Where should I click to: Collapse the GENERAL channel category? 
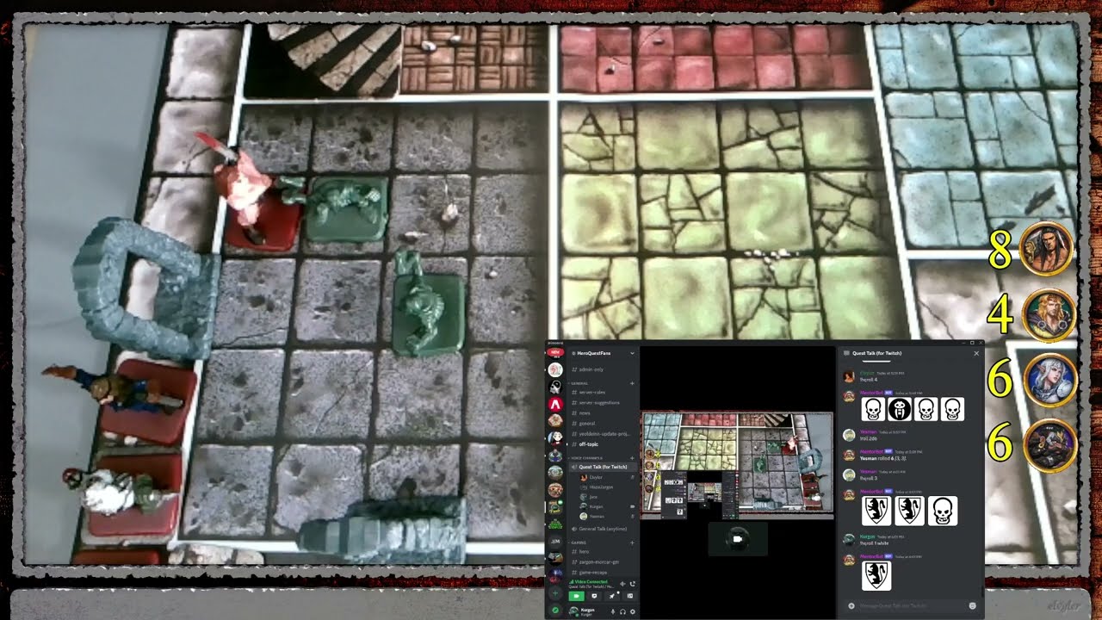pyautogui.click(x=580, y=383)
